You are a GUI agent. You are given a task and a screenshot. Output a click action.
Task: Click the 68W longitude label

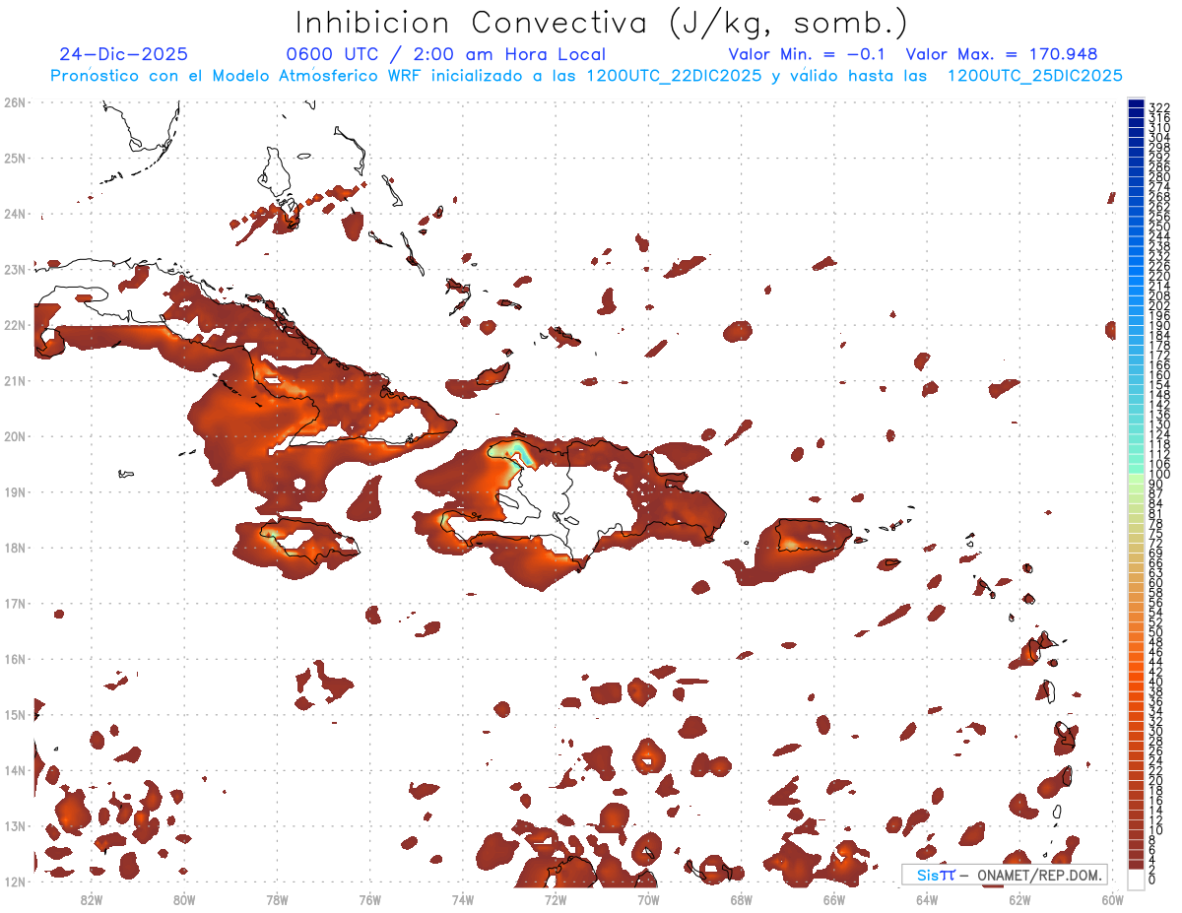click(742, 898)
